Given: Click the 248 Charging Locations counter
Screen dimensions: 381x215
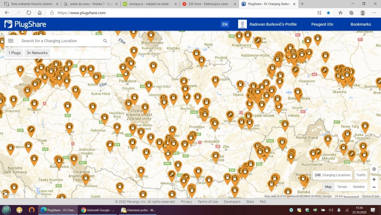Looking at the screenshot, I should click(x=332, y=175).
